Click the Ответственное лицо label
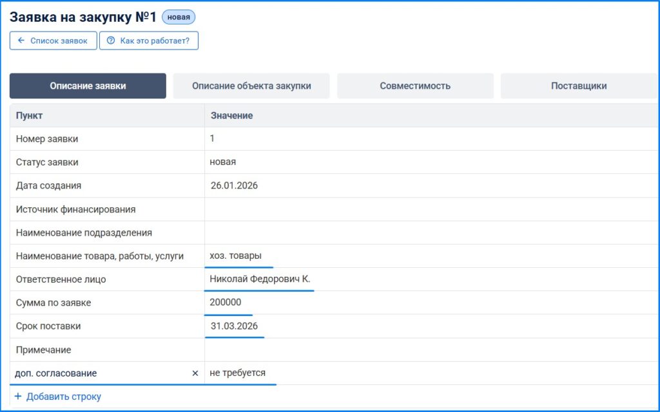 click(x=61, y=279)
